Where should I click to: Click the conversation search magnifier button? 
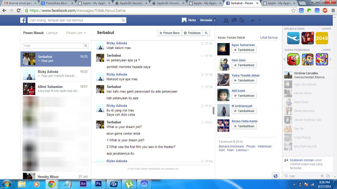pyautogui.click(x=206, y=33)
